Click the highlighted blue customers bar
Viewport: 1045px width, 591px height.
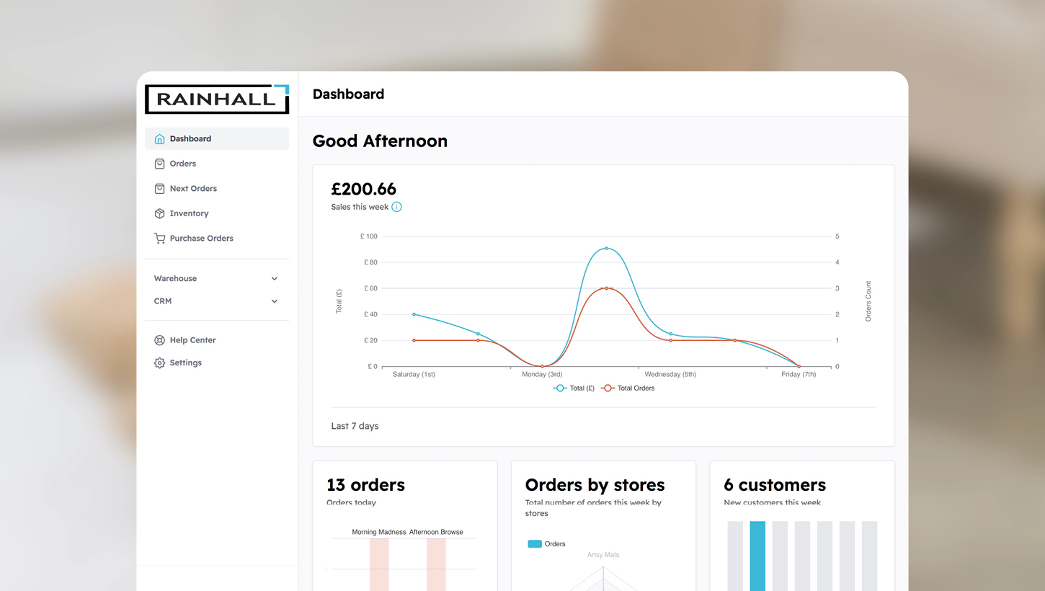tap(757, 555)
